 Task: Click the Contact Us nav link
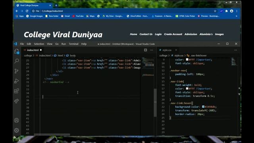click(146, 34)
